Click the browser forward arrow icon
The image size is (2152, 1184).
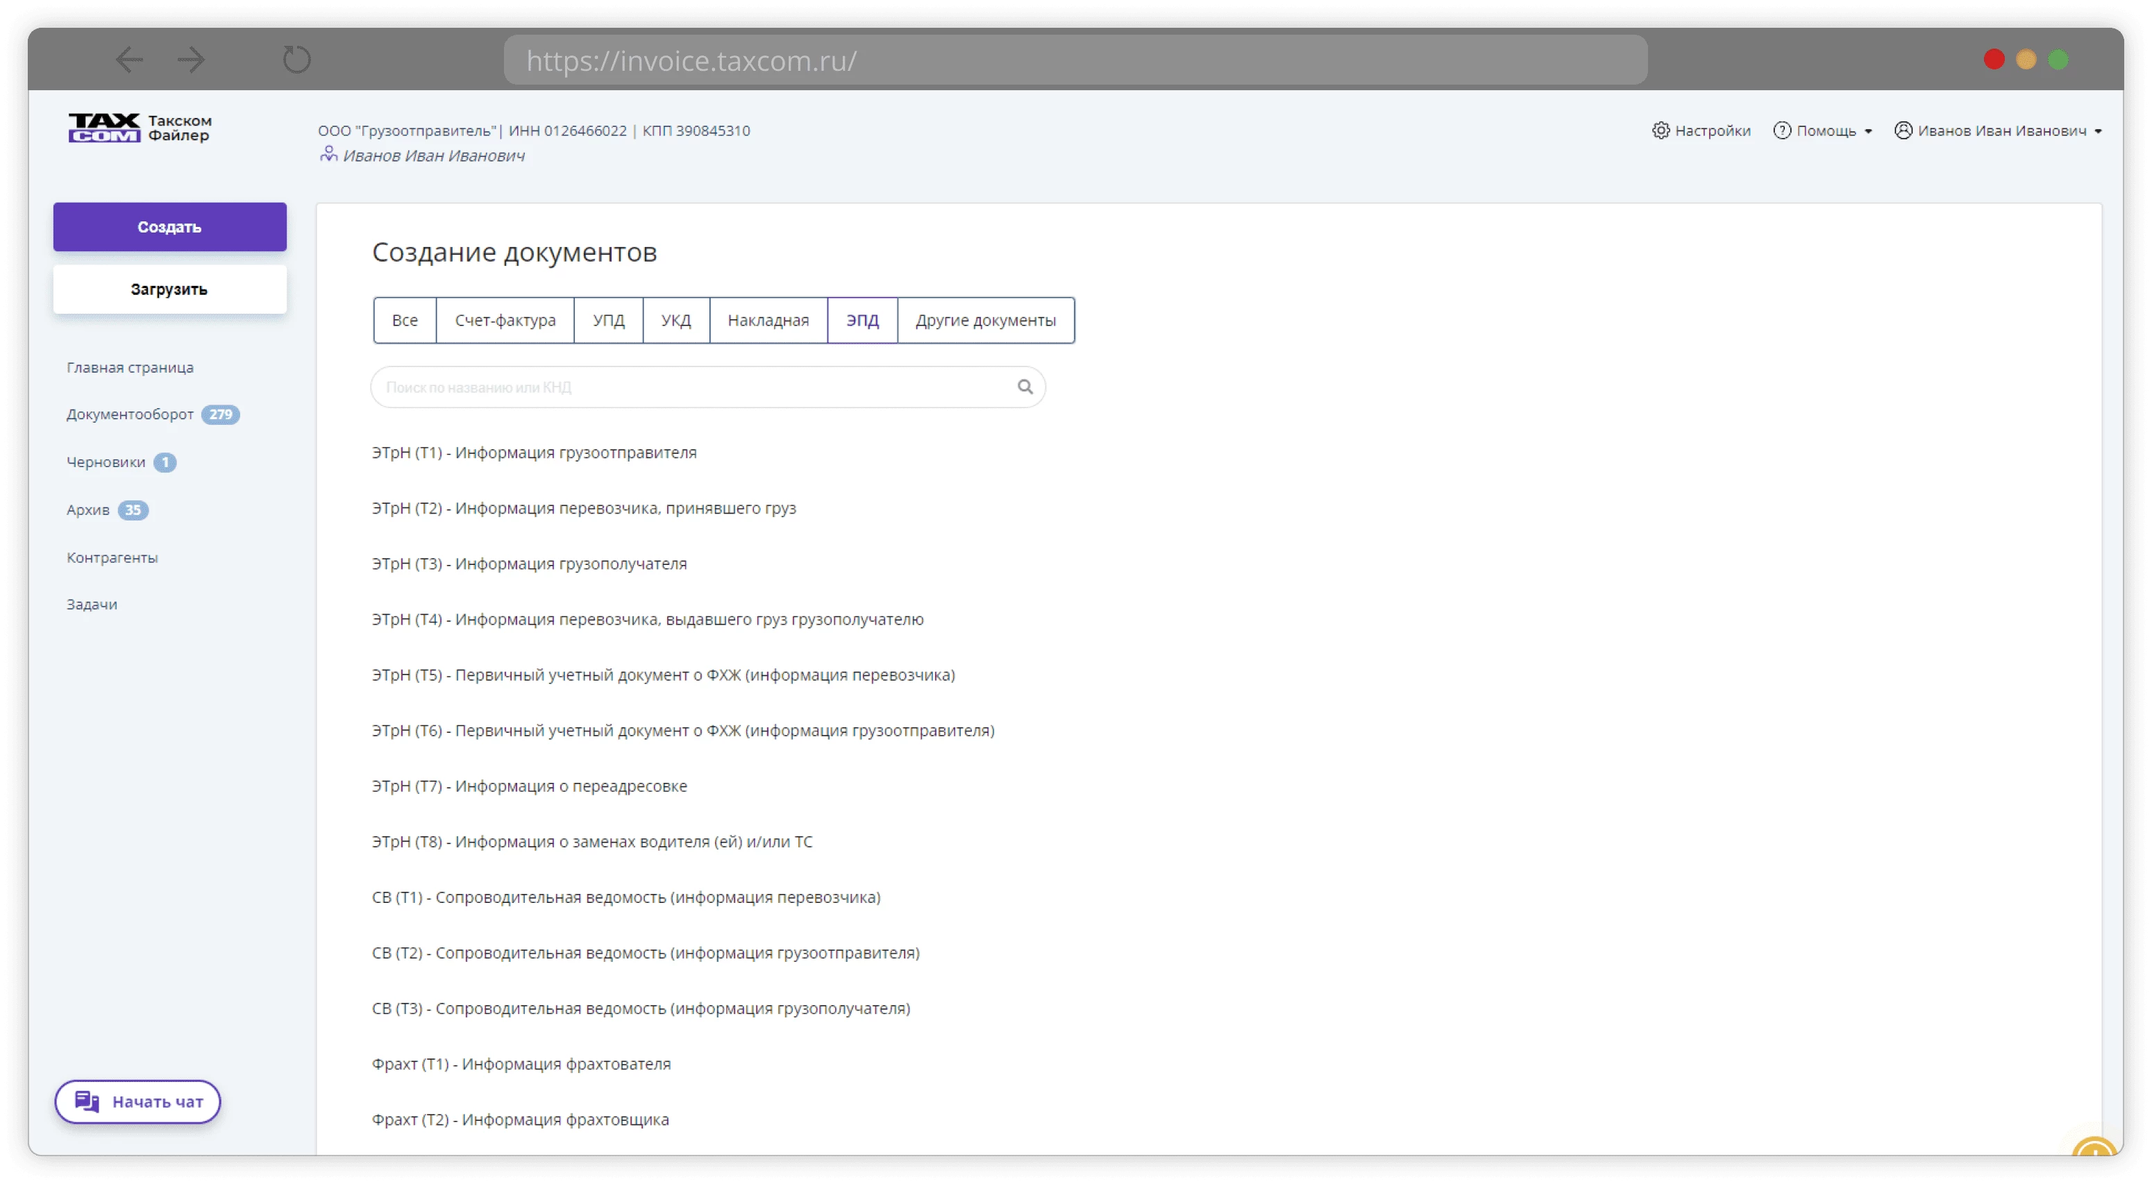[192, 59]
